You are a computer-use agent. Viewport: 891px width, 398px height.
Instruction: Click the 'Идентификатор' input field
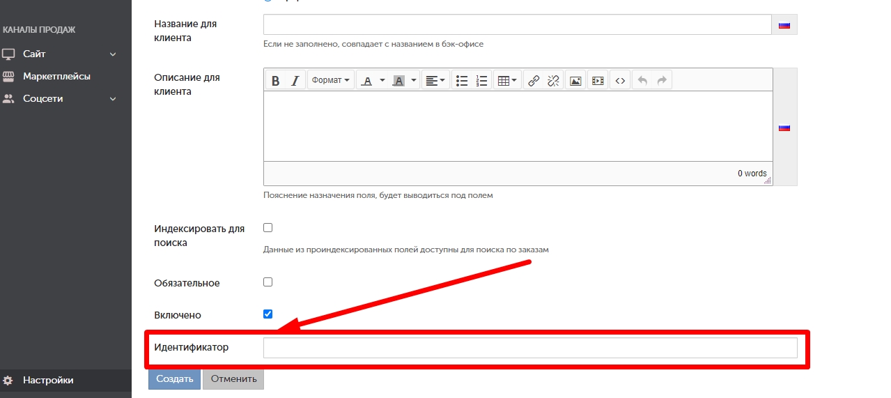coord(529,348)
